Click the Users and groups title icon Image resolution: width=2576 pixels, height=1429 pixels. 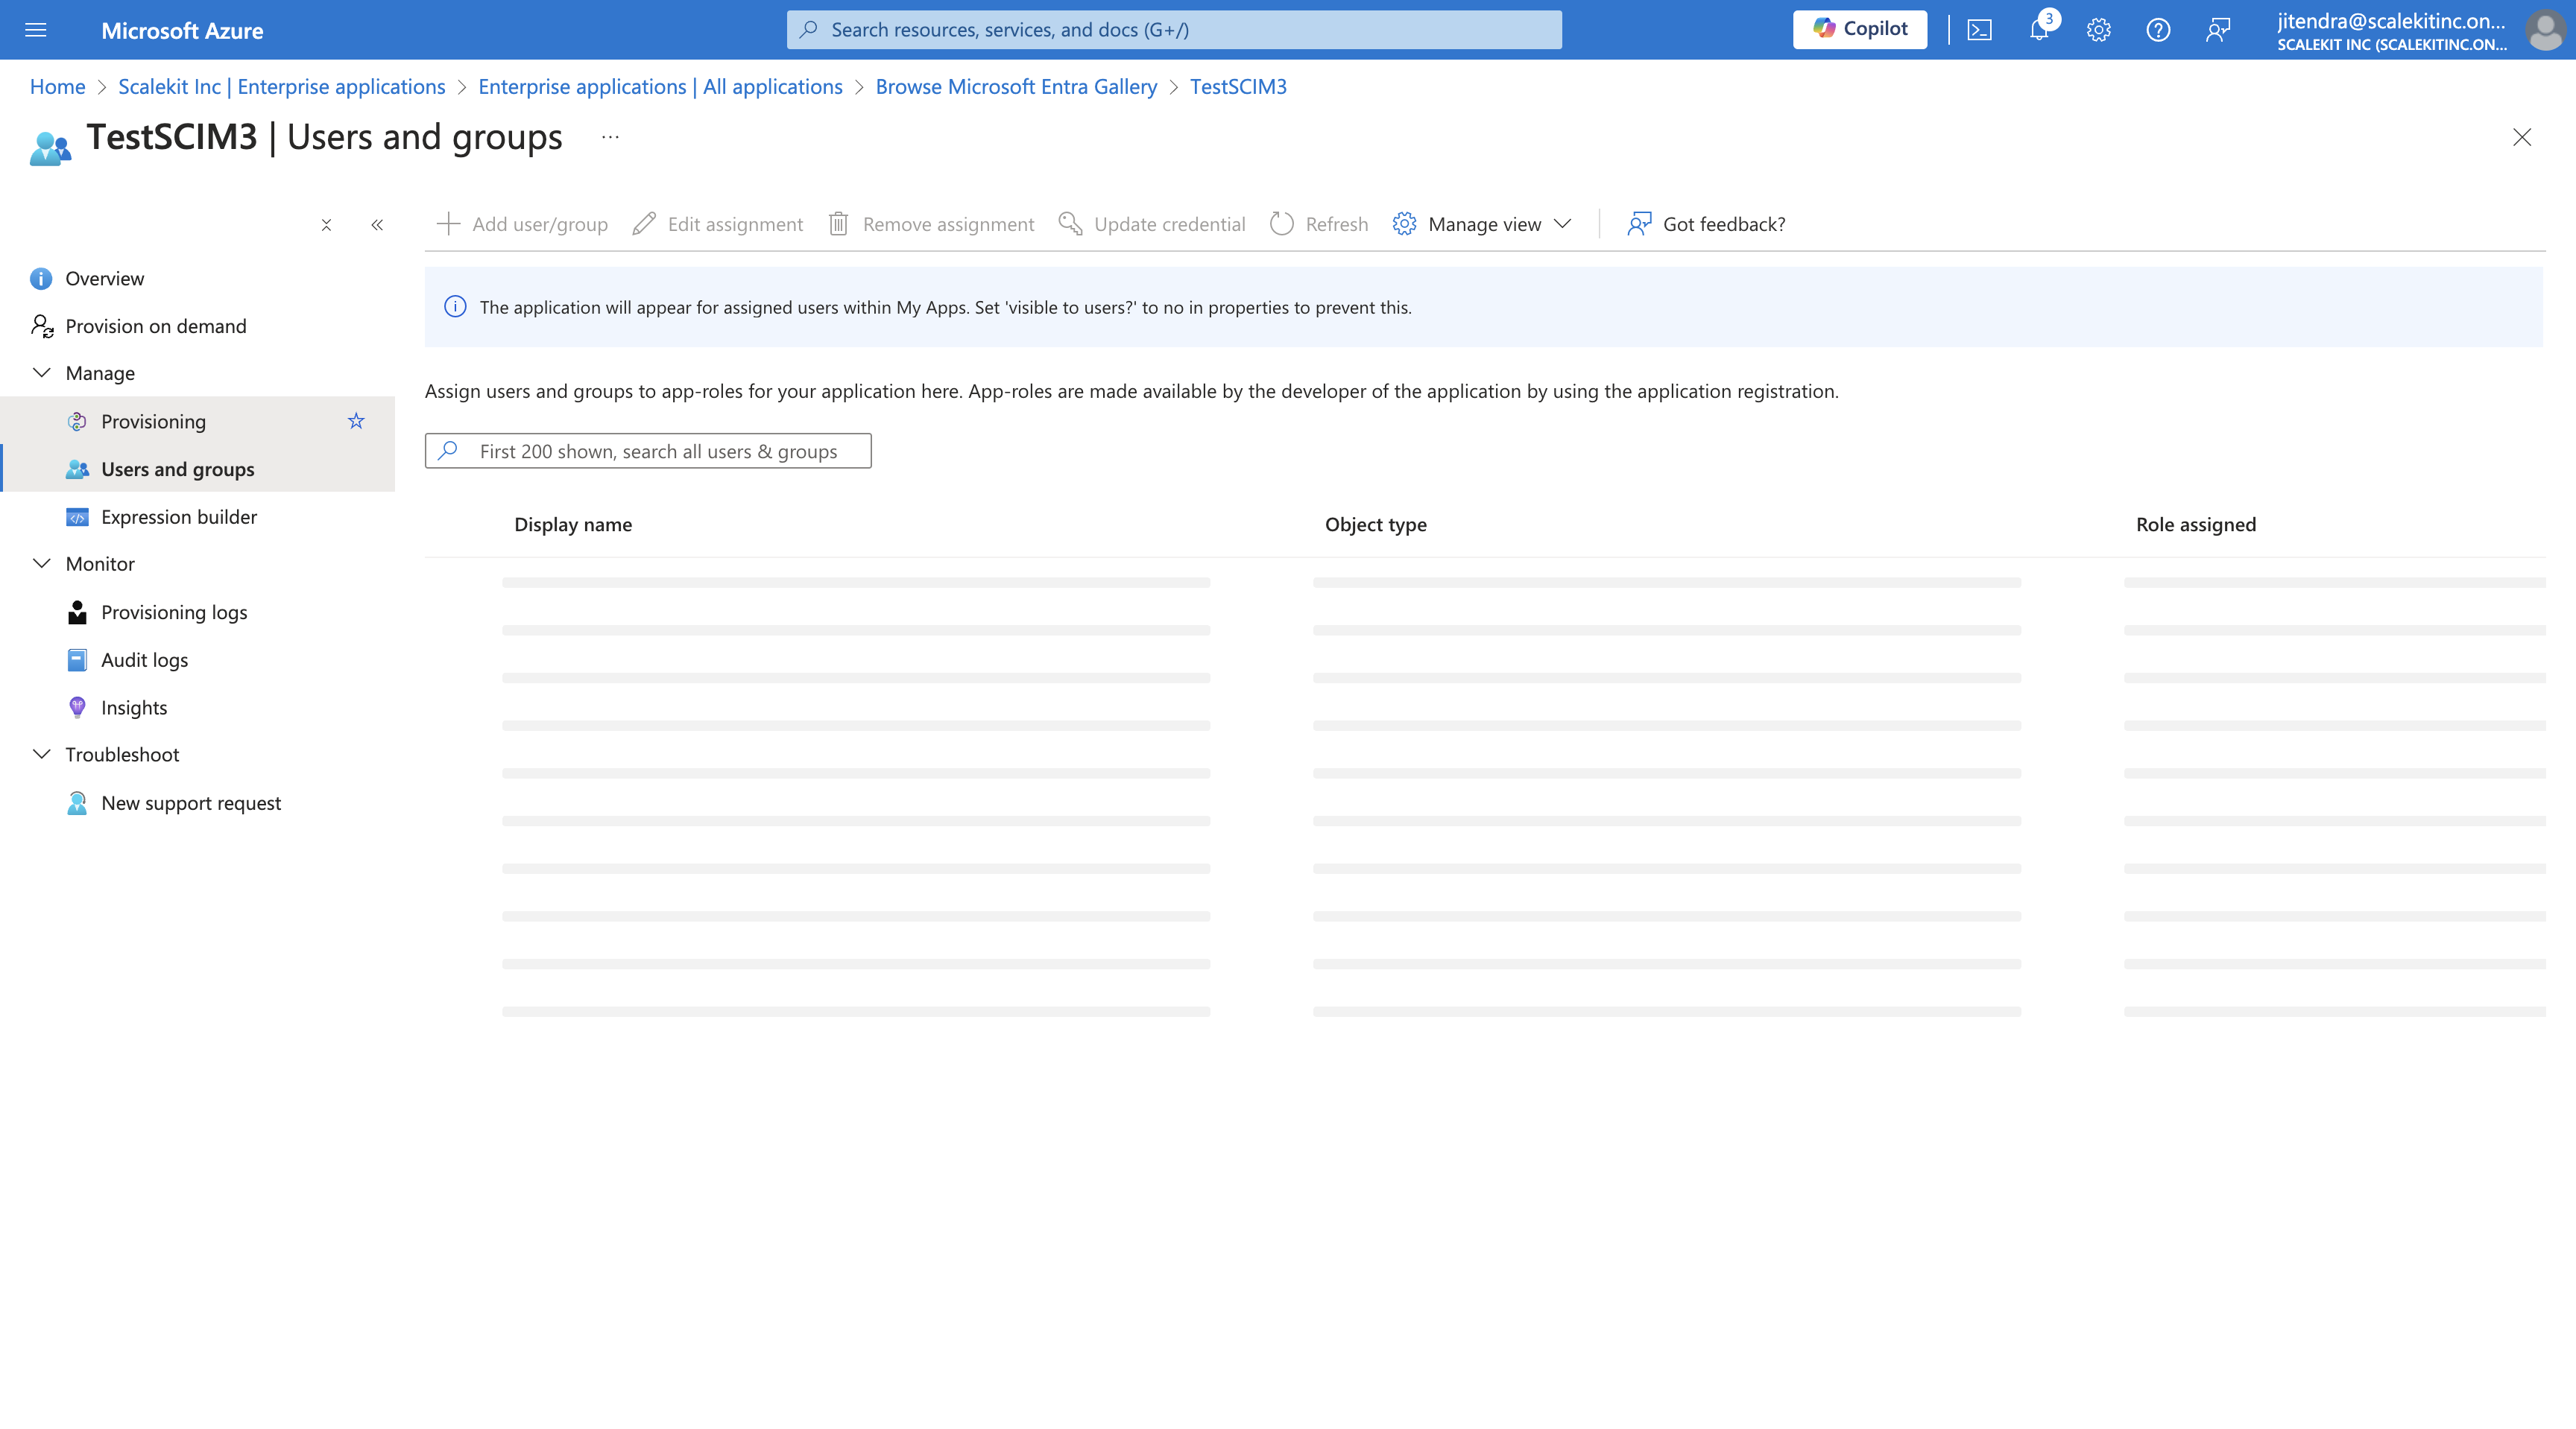pyautogui.click(x=50, y=148)
